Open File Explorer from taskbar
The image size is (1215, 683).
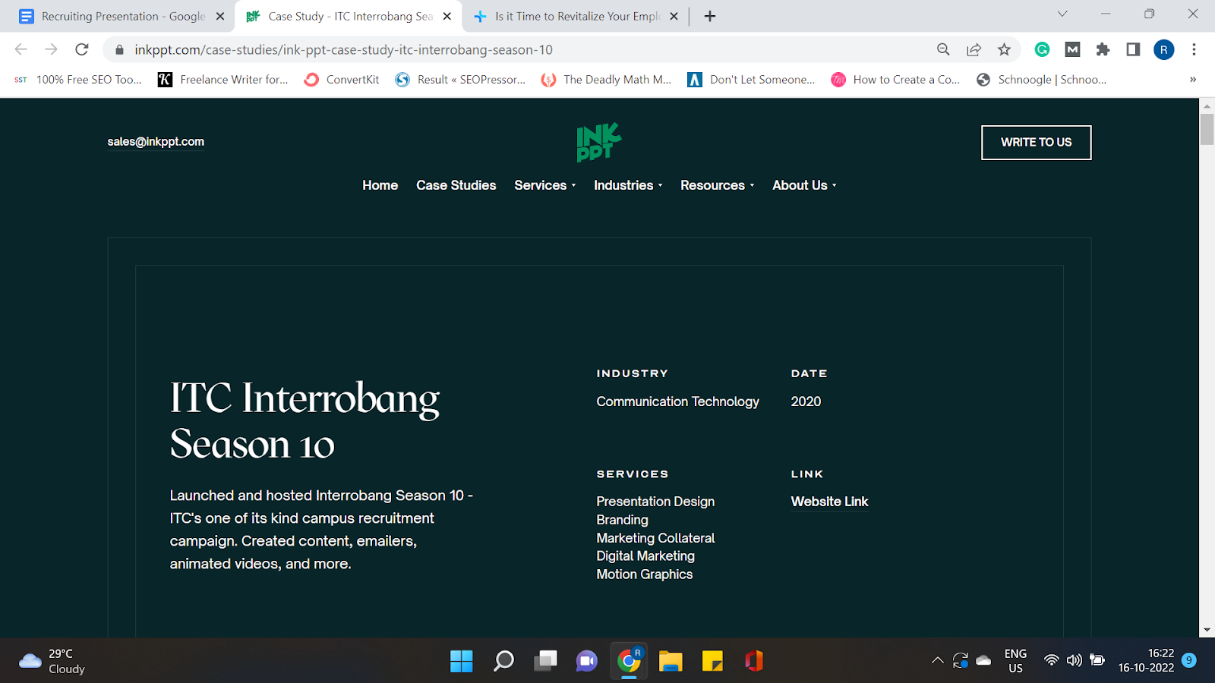pos(671,661)
